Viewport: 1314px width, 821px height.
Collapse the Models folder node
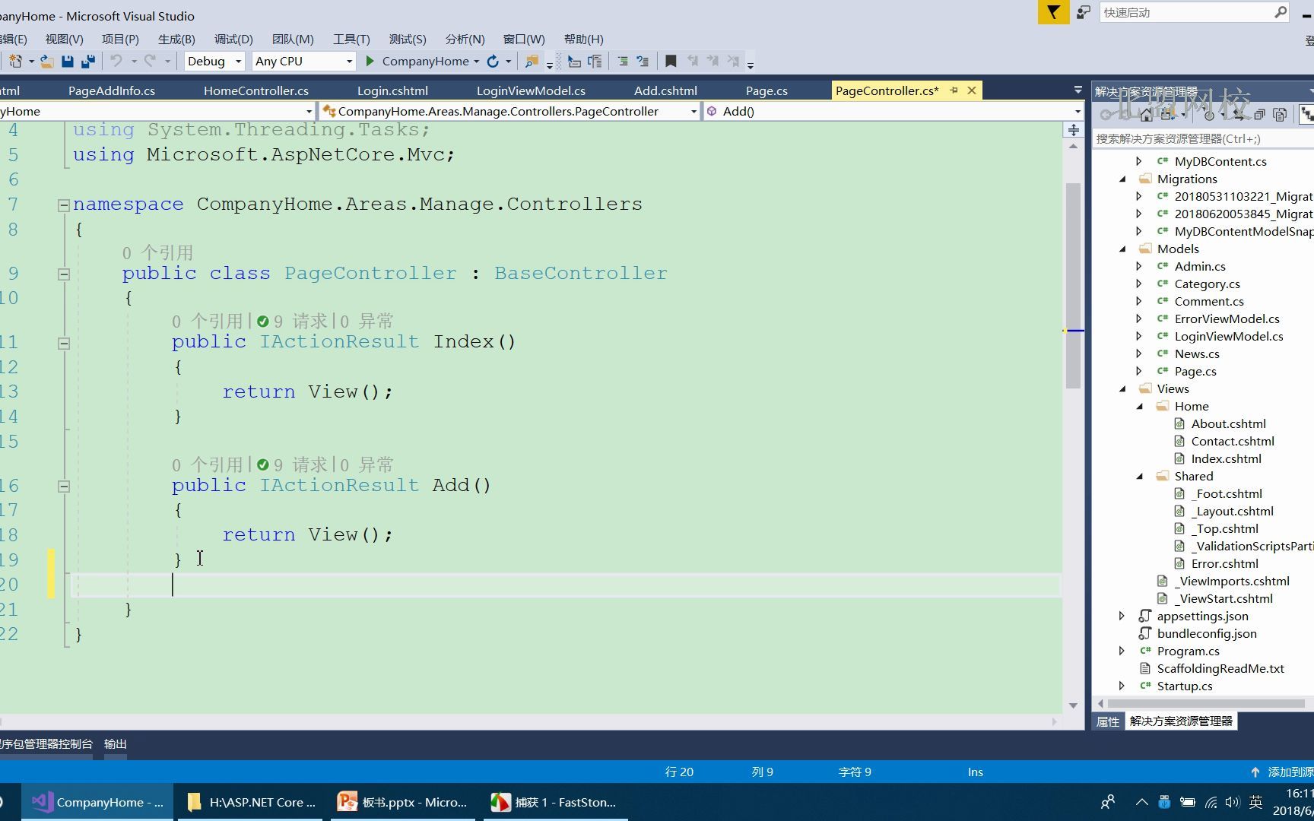pos(1122,249)
